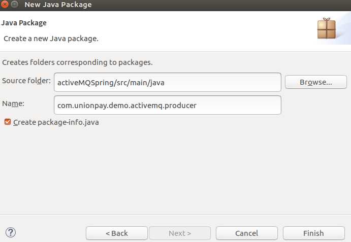Click the 'Name:' field label
351x242 pixels.
[x=13, y=103]
